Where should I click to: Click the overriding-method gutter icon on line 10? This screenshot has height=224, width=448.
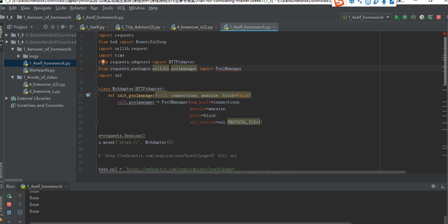pos(88,95)
